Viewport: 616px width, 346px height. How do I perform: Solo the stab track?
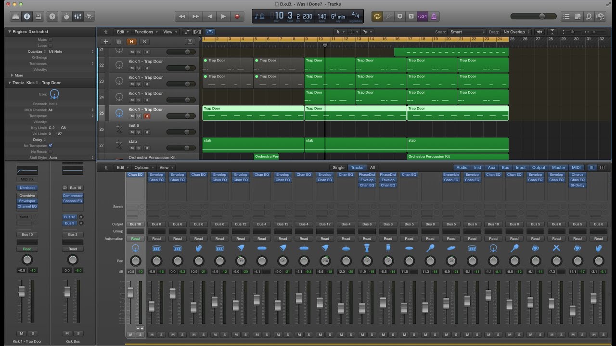139,148
